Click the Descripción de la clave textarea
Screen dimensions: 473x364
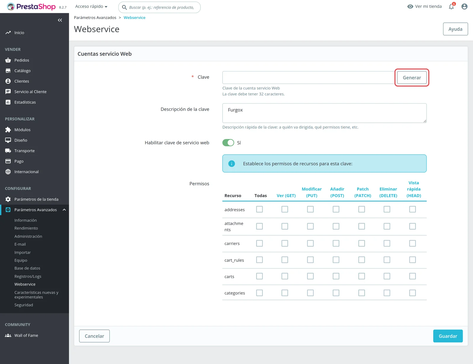coord(324,113)
